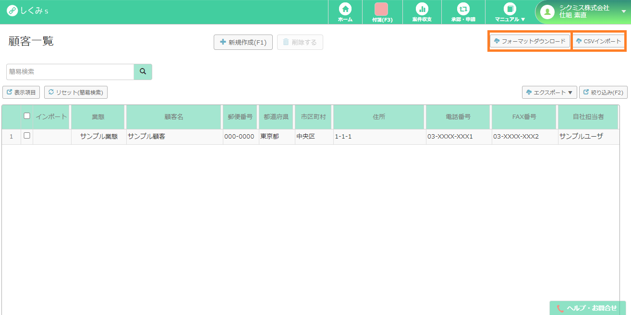Viewport: 631px width, 315px height.
Task: Select the 案件収支 chart icon
Action: (x=422, y=12)
